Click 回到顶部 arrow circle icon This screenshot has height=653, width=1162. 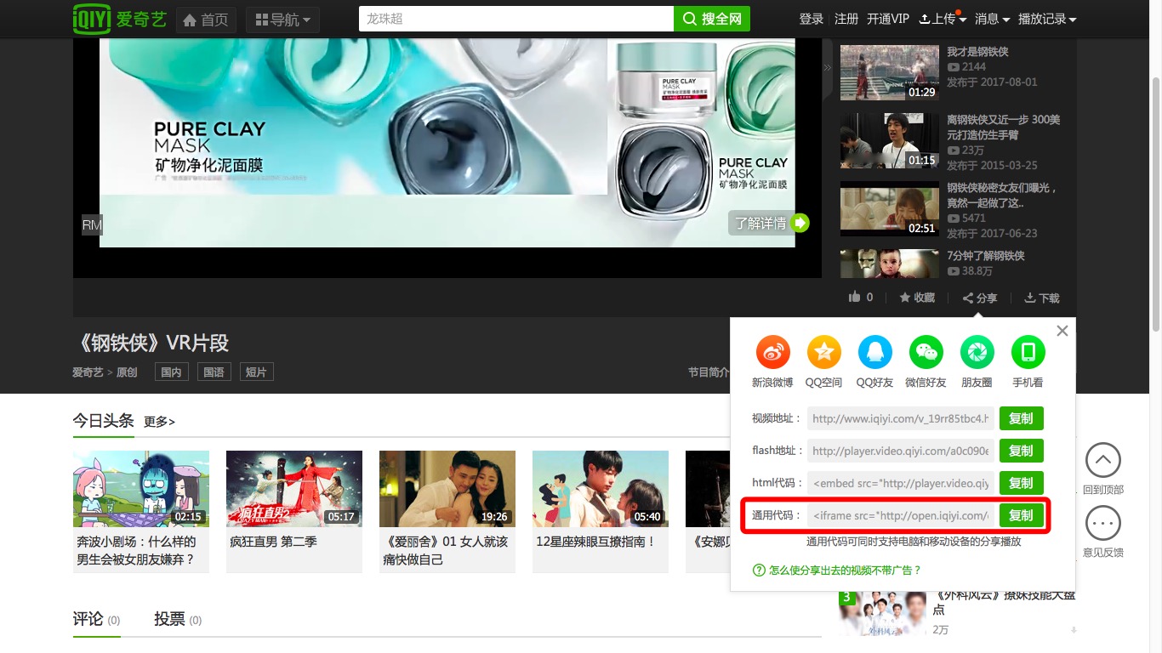click(1102, 460)
